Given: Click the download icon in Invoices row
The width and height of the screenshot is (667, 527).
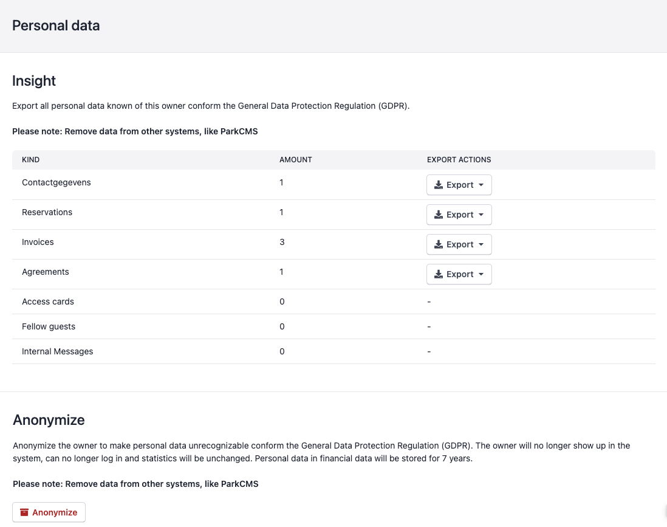Looking at the screenshot, I should click(439, 244).
